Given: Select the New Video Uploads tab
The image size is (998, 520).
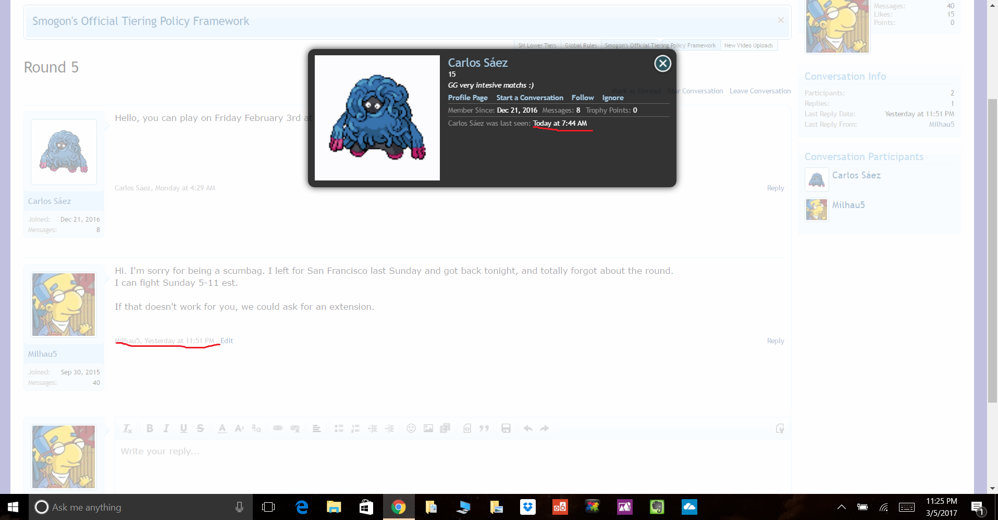Looking at the screenshot, I should [x=748, y=45].
